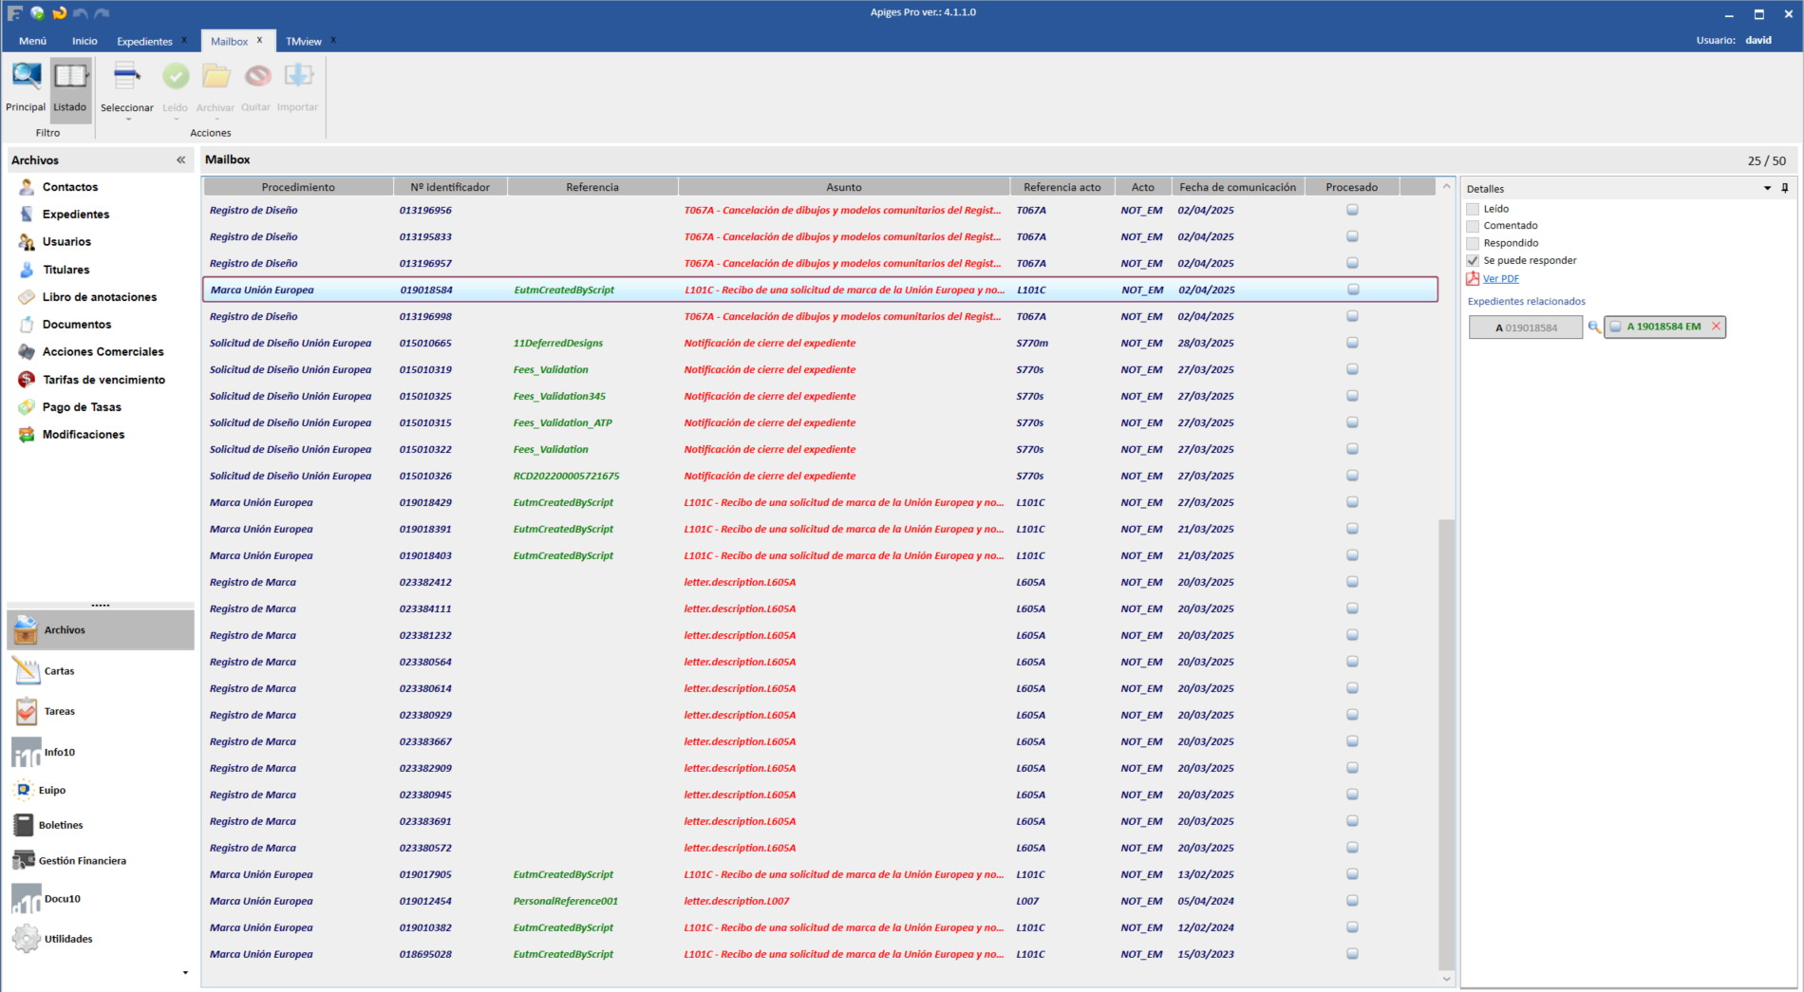Open Libro de anotaciones

pyautogui.click(x=100, y=297)
